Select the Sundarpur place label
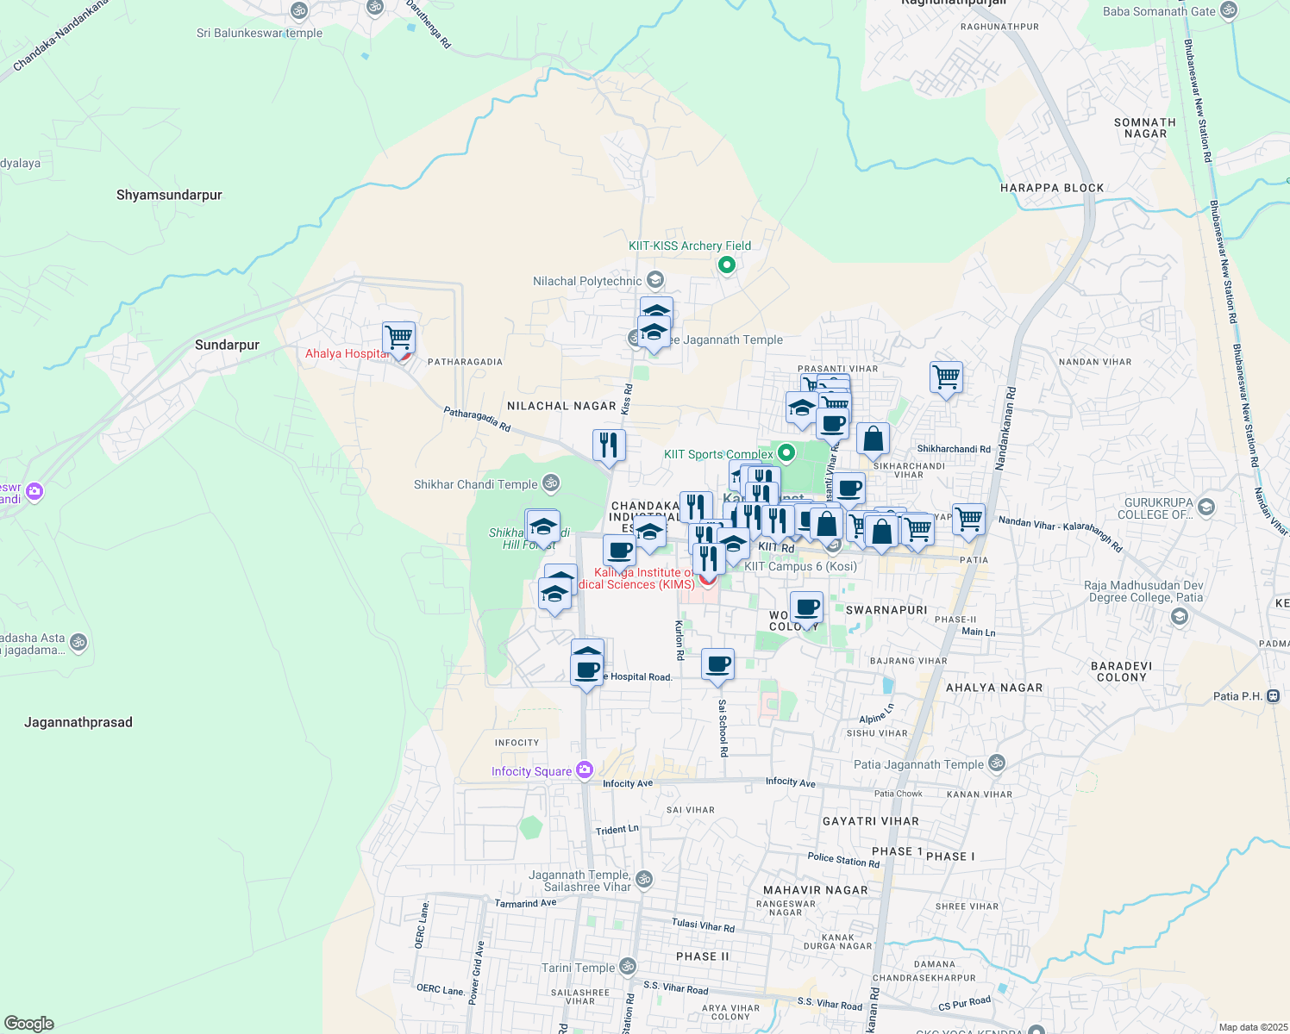1290x1034 pixels. pos(227,345)
